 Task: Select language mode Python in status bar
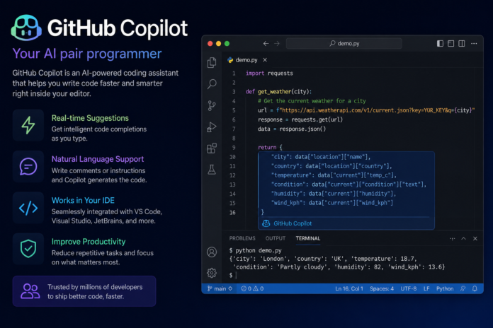pos(445,288)
